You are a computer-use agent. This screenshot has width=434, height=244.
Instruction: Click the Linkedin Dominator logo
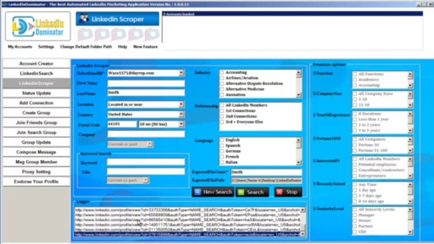(38, 26)
